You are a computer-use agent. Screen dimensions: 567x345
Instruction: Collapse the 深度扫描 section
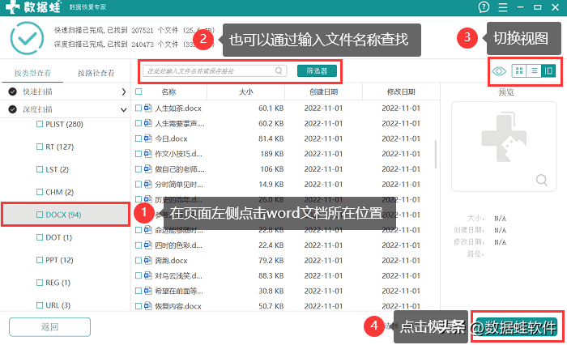point(124,109)
